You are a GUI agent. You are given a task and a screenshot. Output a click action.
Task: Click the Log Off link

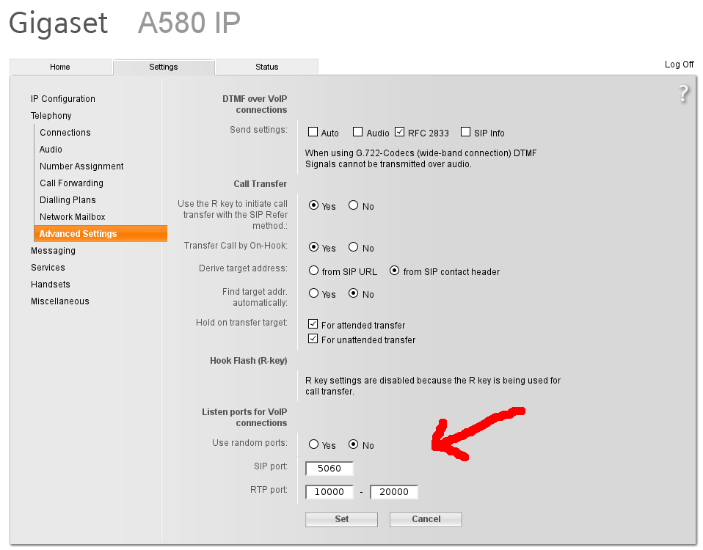[679, 65]
